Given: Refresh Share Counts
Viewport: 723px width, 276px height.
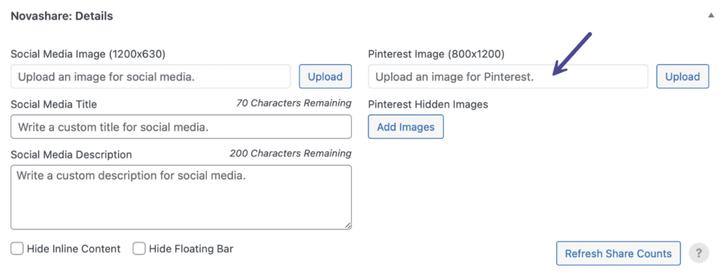Looking at the screenshot, I should 619,253.
